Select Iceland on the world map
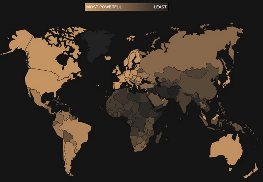Image resolution: width=263 pixels, height=182 pixels. pos(108,57)
